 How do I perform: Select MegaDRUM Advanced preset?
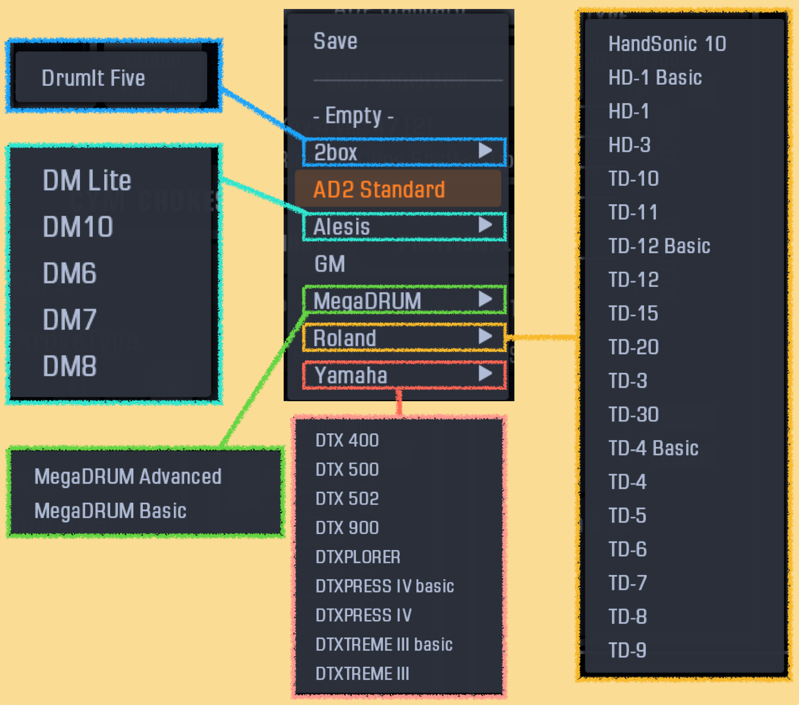[x=128, y=476]
